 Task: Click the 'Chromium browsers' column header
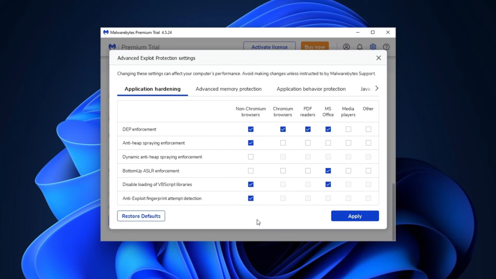[283, 112]
